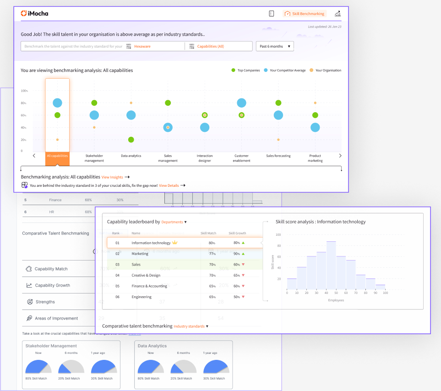
Task: Open the Capability Match row
Action: 59,269
